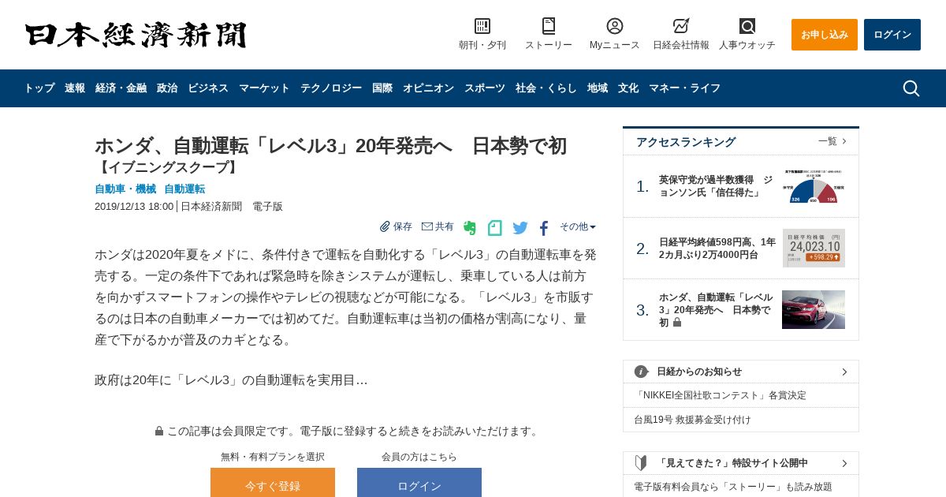
Task: Click the Nikkei newspaper logo
Action: (136, 35)
